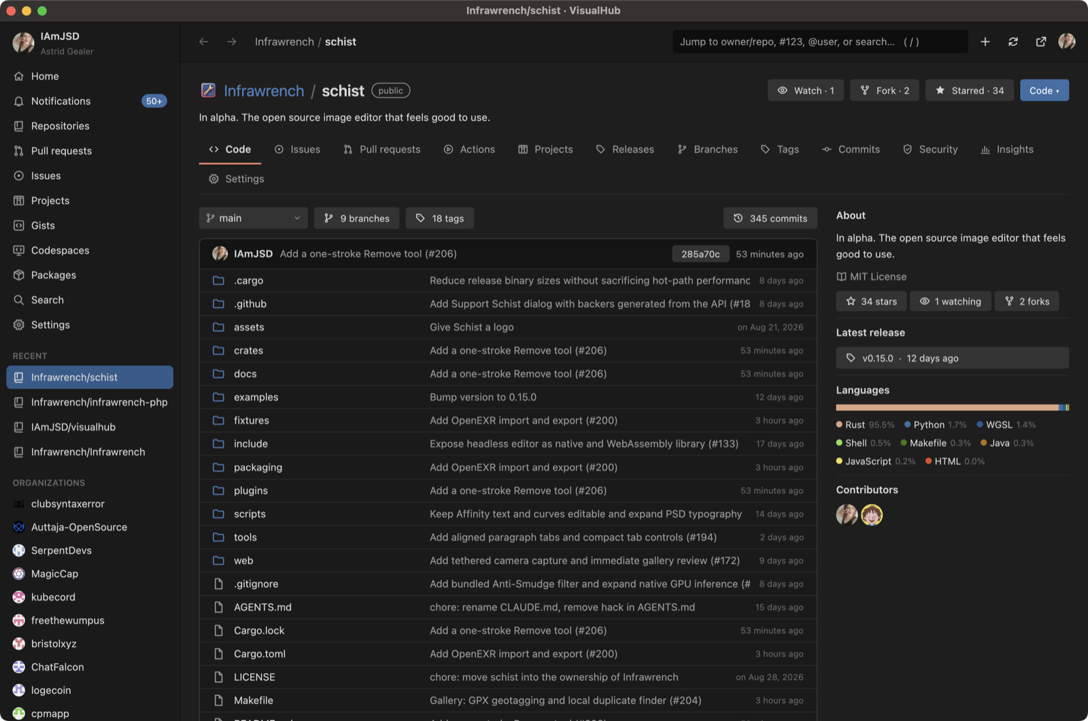Open the Notifications sidebar item
The height and width of the screenshot is (721, 1088).
[90, 101]
